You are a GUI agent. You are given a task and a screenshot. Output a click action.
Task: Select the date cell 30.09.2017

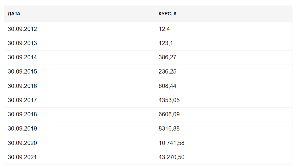[22, 100]
